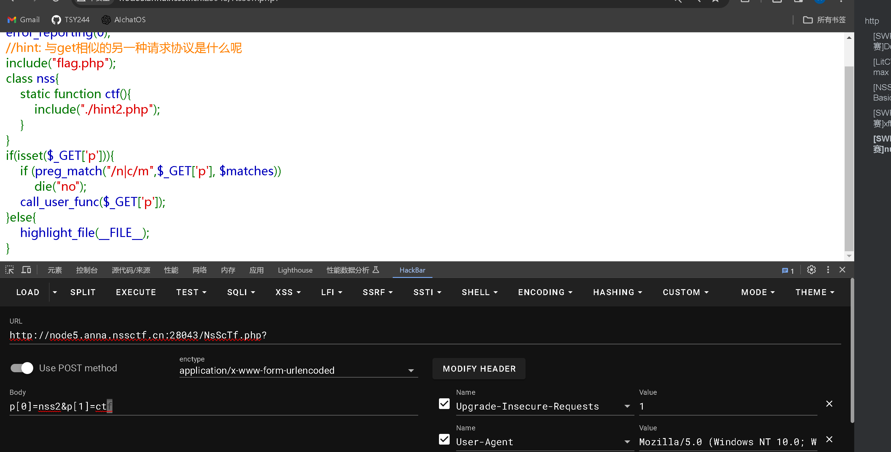Switch to the 网络 tab
Viewport: 891px width, 452px height.
coord(200,270)
